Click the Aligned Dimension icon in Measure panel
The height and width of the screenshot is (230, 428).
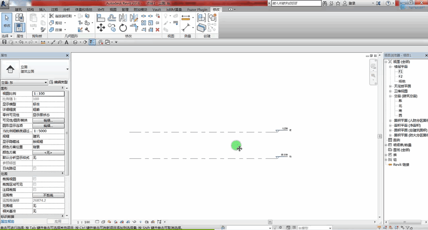(186, 17)
